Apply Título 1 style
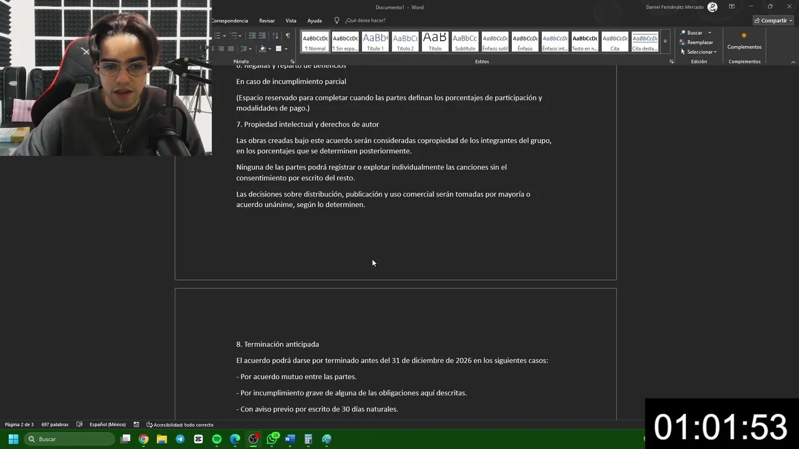 (x=375, y=42)
